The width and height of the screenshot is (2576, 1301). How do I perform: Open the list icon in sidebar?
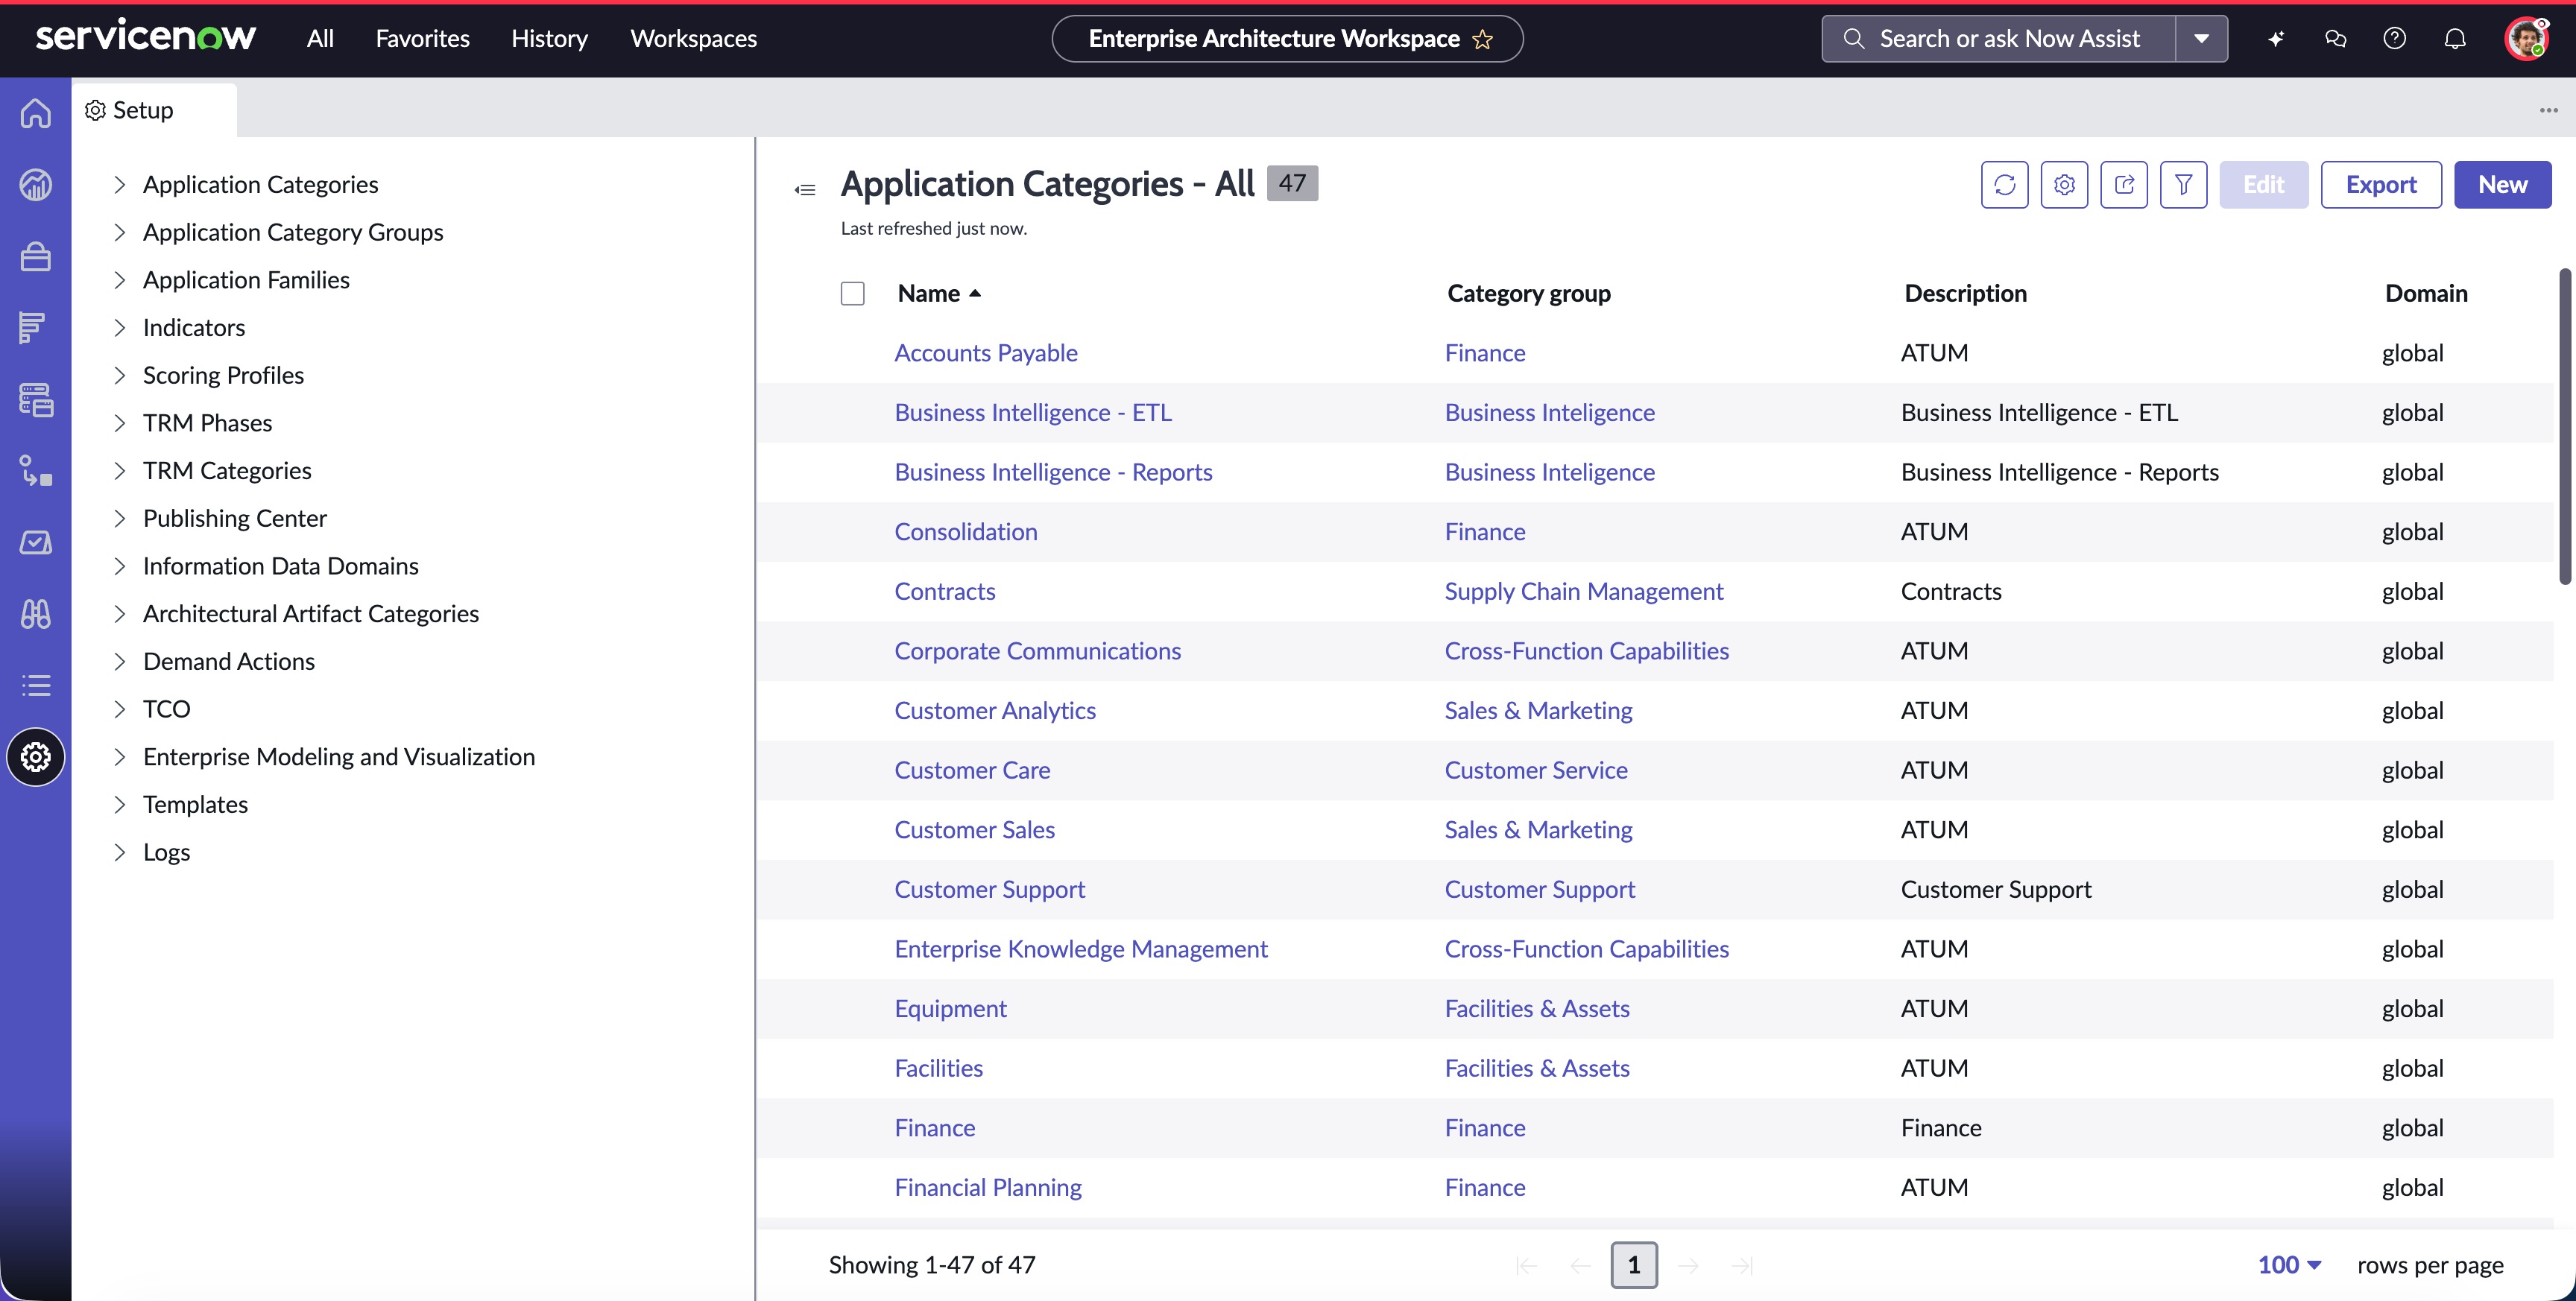pyautogui.click(x=36, y=686)
